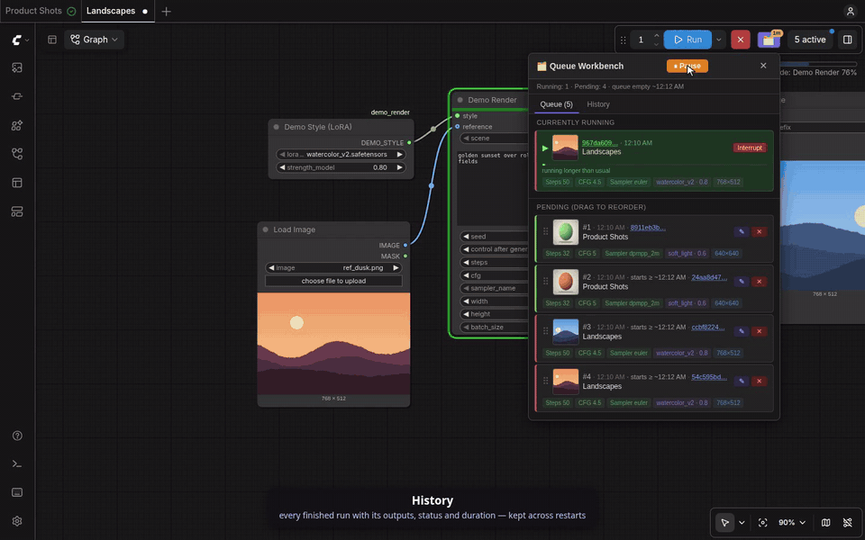This screenshot has width=865, height=540.
Task: Open pending job link 24aa8d47...
Action: (x=709, y=277)
